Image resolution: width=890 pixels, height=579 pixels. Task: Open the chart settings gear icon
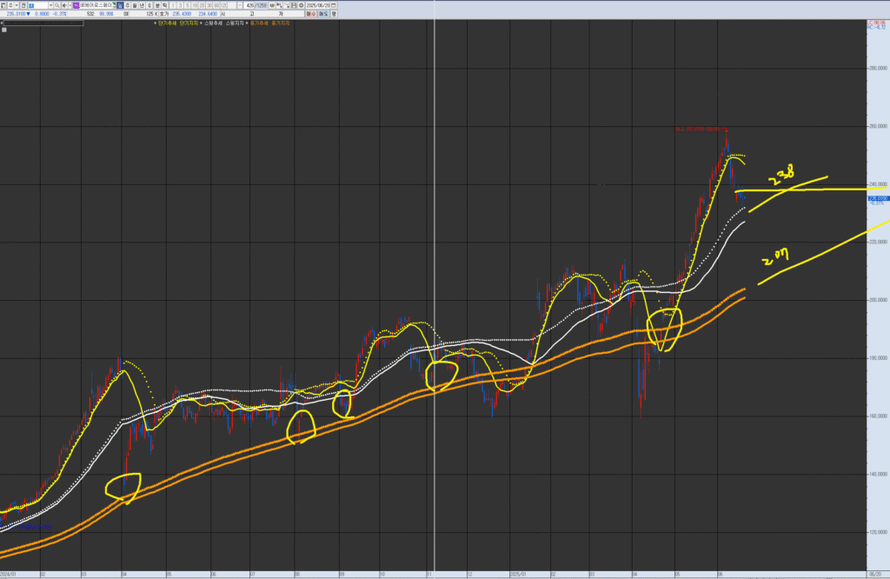pyautogui.click(x=301, y=5)
